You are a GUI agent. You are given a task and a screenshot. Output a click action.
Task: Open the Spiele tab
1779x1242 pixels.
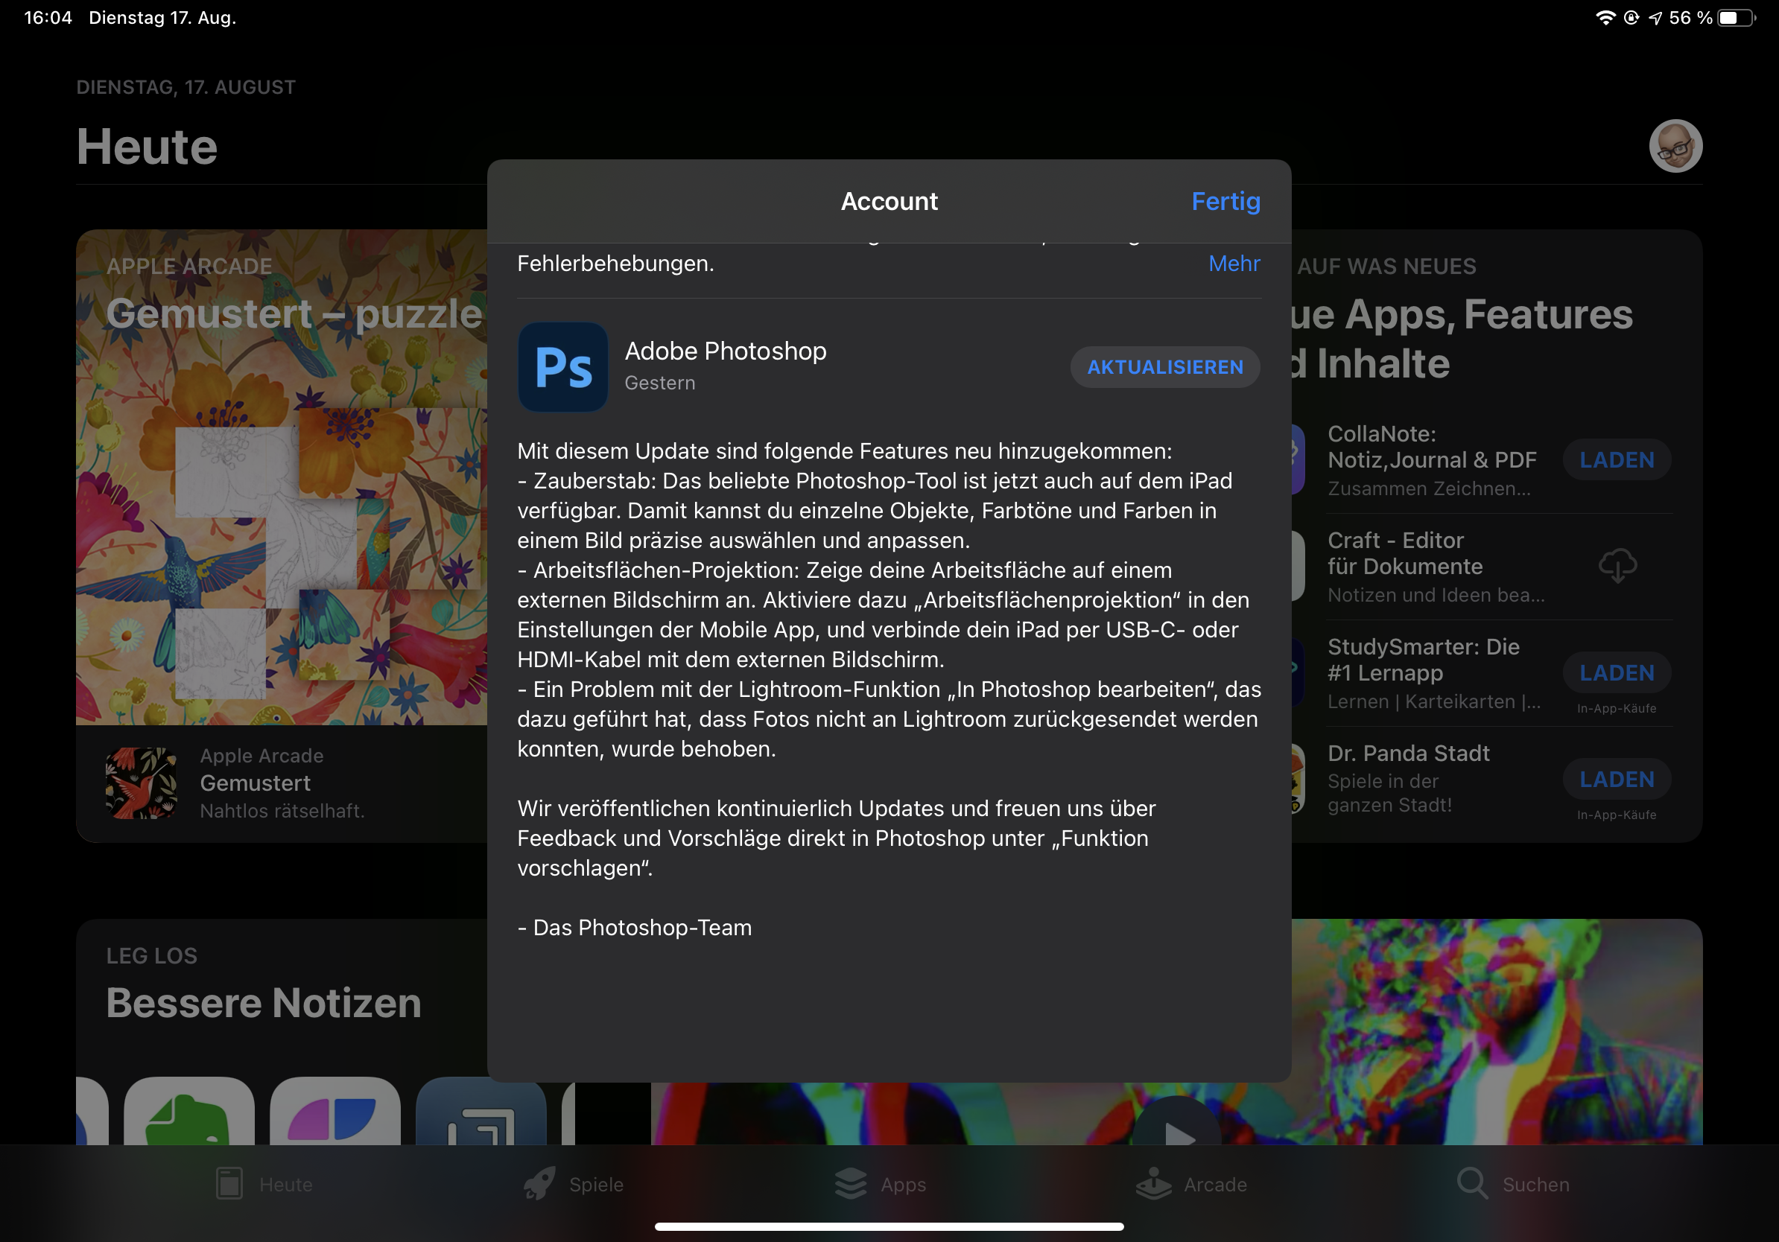click(x=574, y=1184)
